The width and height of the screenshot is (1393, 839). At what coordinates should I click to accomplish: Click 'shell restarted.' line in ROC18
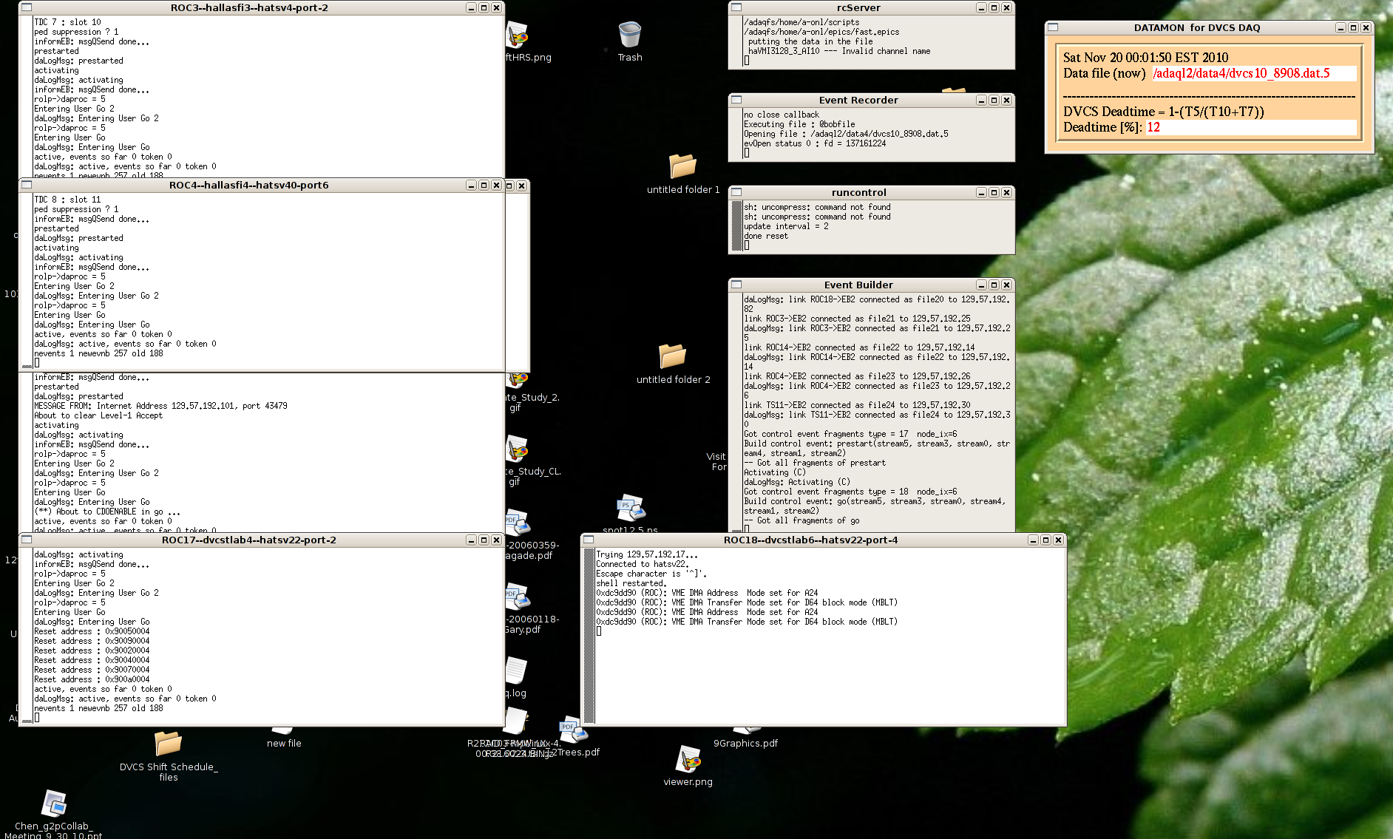[631, 583]
